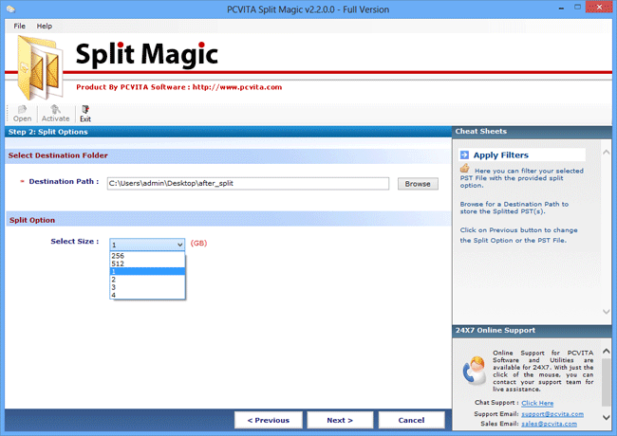617x436 pixels.
Task: Click Online Support scrollbar thumb
Action: (606, 382)
